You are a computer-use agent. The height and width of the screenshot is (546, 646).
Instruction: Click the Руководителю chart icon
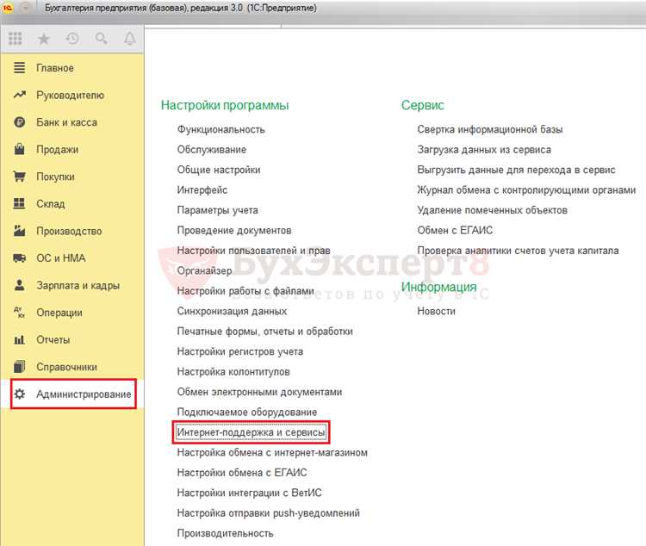tap(19, 95)
